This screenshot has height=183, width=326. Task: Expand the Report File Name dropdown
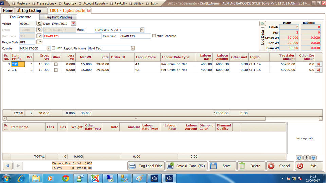click(133, 48)
